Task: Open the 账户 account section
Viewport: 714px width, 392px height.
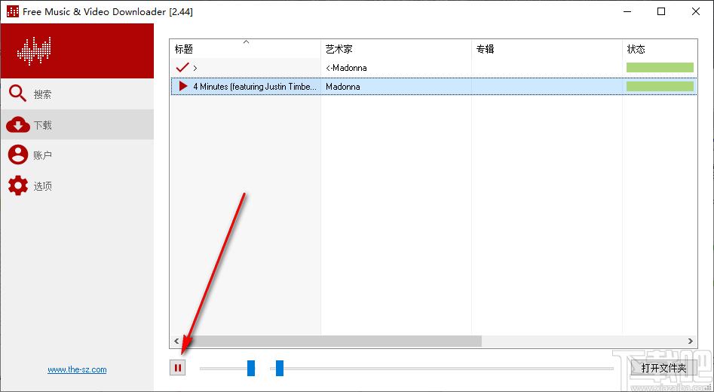Action: pyautogui.click(x=76, y=155)
